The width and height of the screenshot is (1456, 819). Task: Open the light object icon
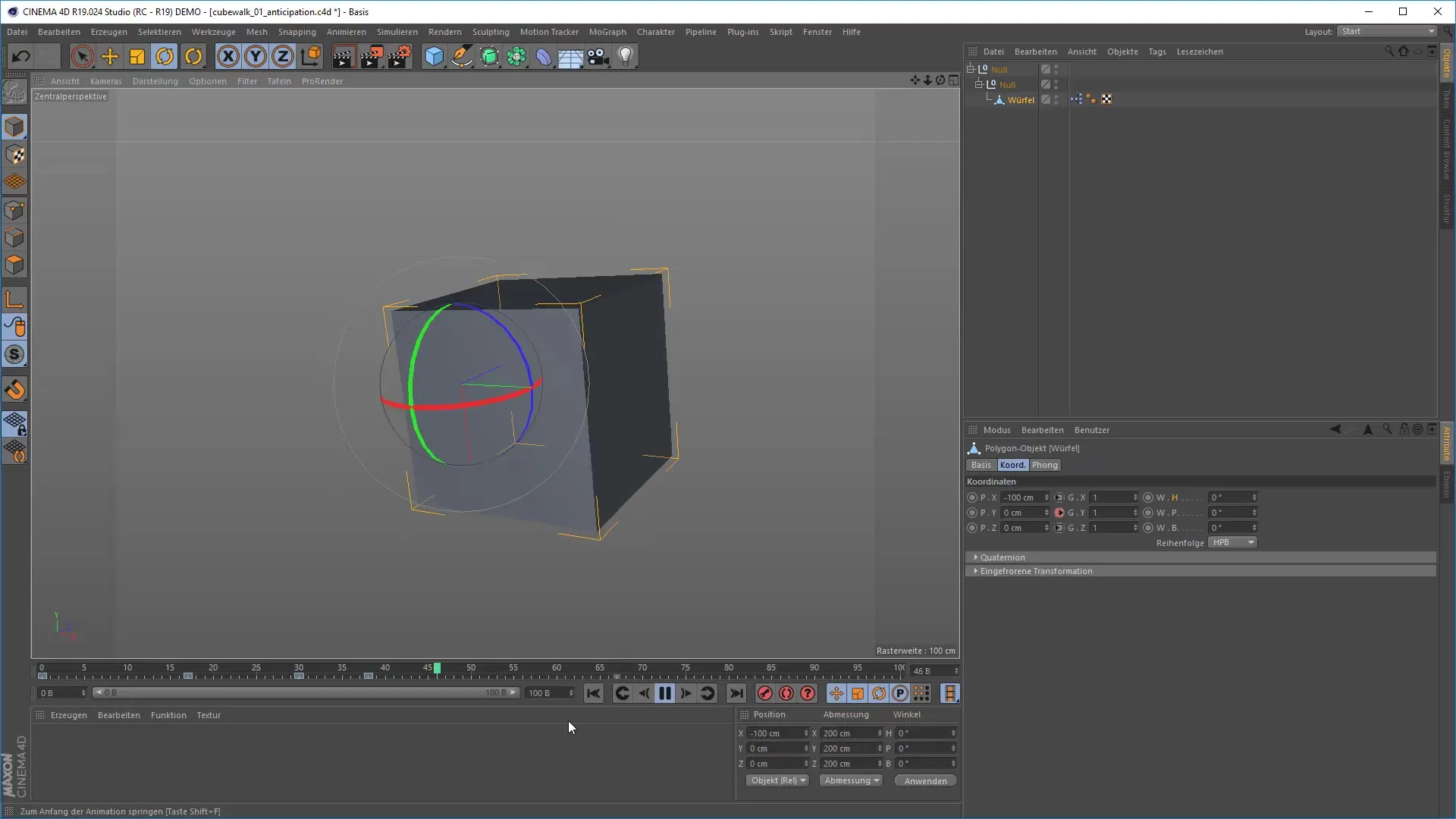pyautogui.click(x=626, y=57)
